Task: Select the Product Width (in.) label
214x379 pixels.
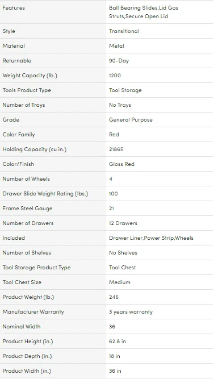Action: [x=27, y=371]
